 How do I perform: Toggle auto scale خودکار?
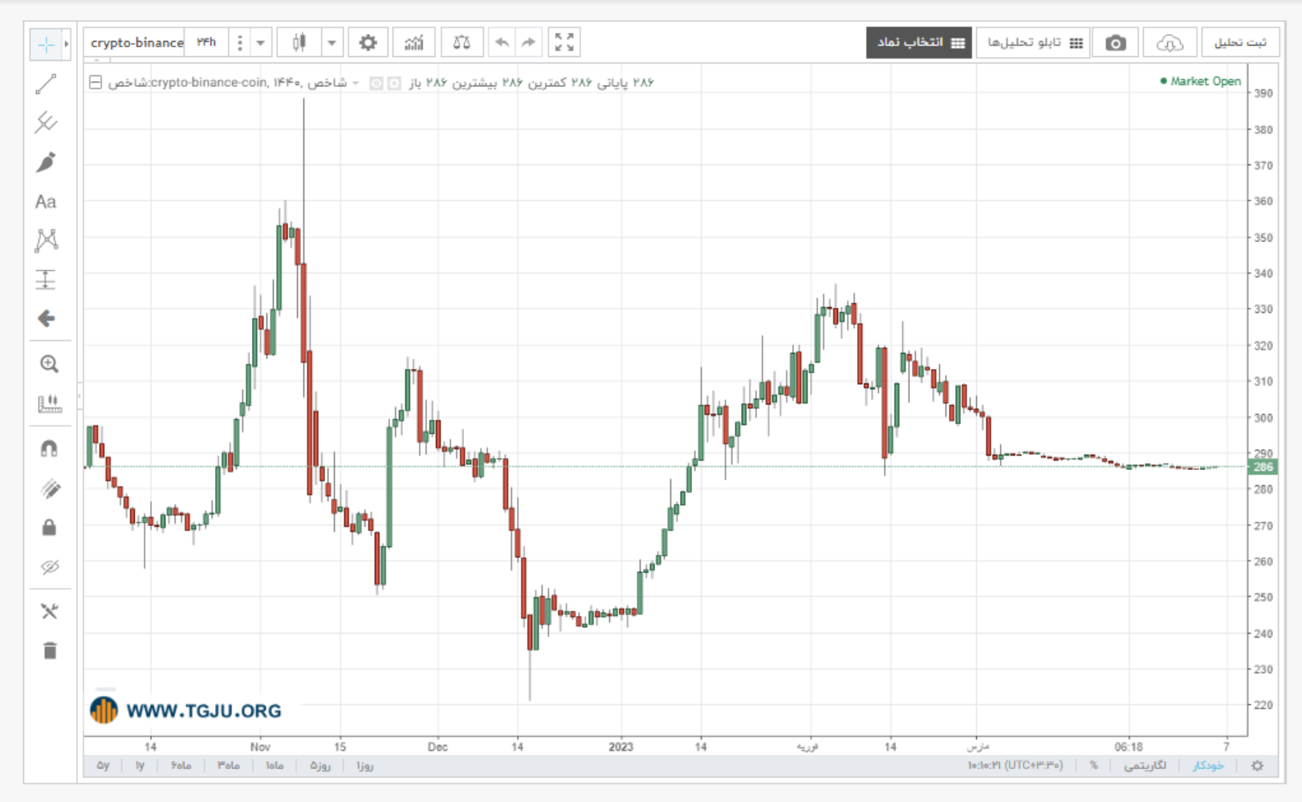(1208, 766)
